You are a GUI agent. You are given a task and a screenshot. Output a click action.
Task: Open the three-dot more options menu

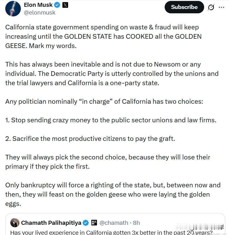(x=221, y=7)
